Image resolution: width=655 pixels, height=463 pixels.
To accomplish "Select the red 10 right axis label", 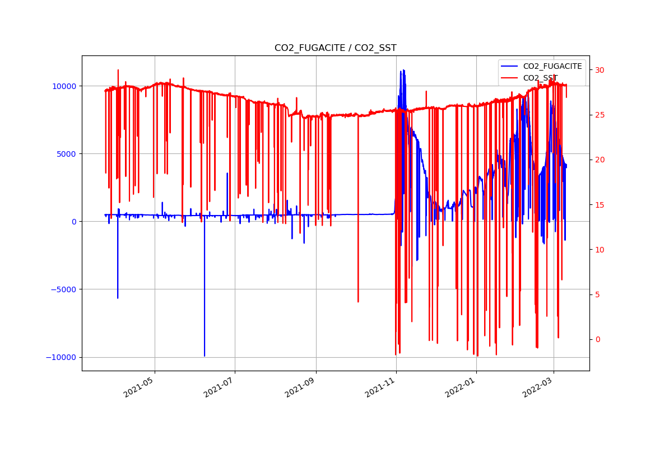I will point(600,250).
